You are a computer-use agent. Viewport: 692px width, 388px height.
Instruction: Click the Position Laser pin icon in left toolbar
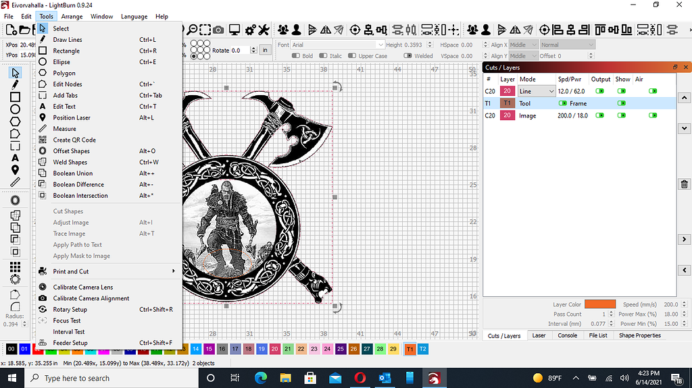point(15,170)
